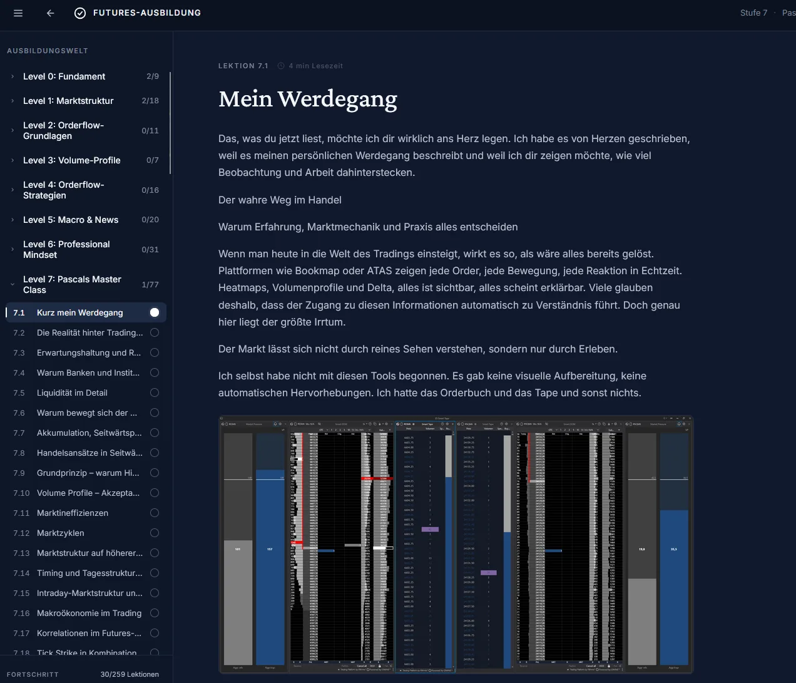Open lesson Handelsansätze in Seitwä...
796x683 pixels.
pyautogui.click(x=86, y=453)
